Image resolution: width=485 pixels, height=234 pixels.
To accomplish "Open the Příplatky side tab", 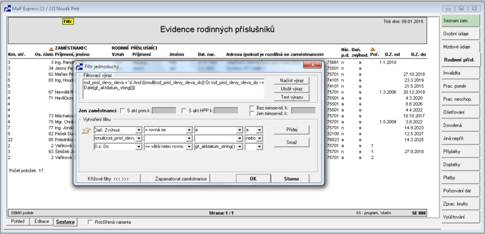I will coord(460,152).
